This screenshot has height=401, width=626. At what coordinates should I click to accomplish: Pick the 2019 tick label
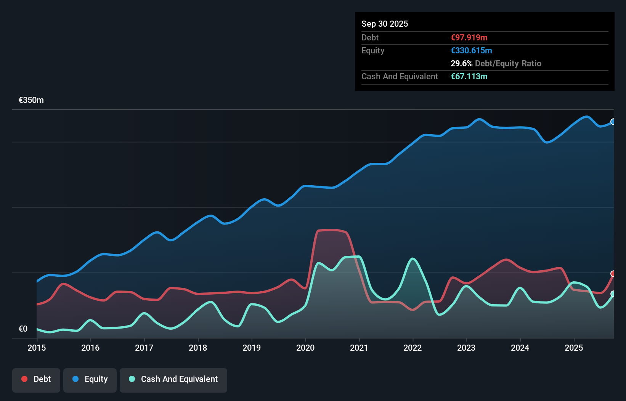252,348
